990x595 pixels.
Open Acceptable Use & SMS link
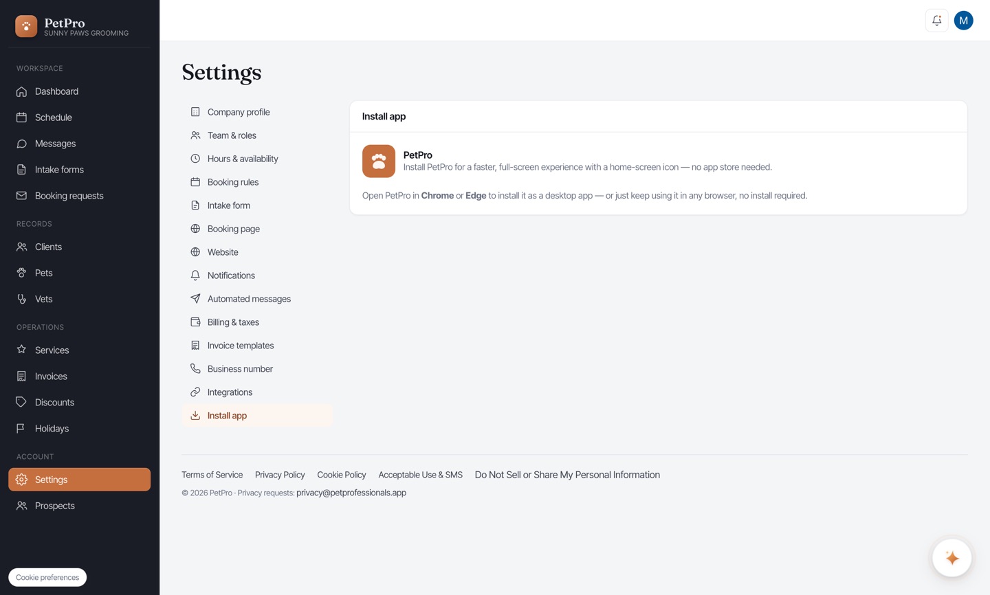click(x=421, y=475)
